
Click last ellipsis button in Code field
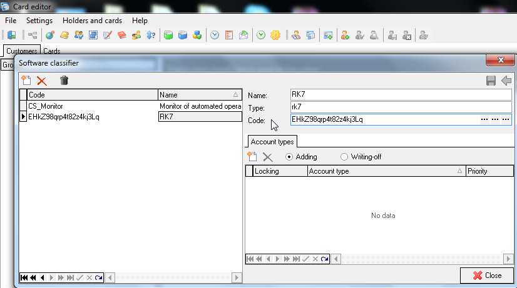click(x=506, y=119)
